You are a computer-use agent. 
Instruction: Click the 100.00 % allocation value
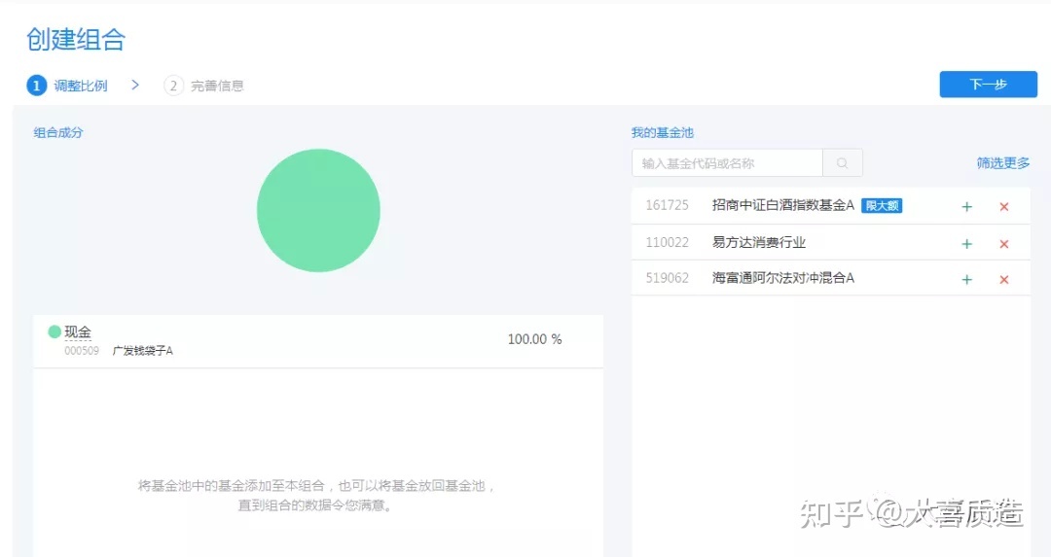click(x=534, y=339)
